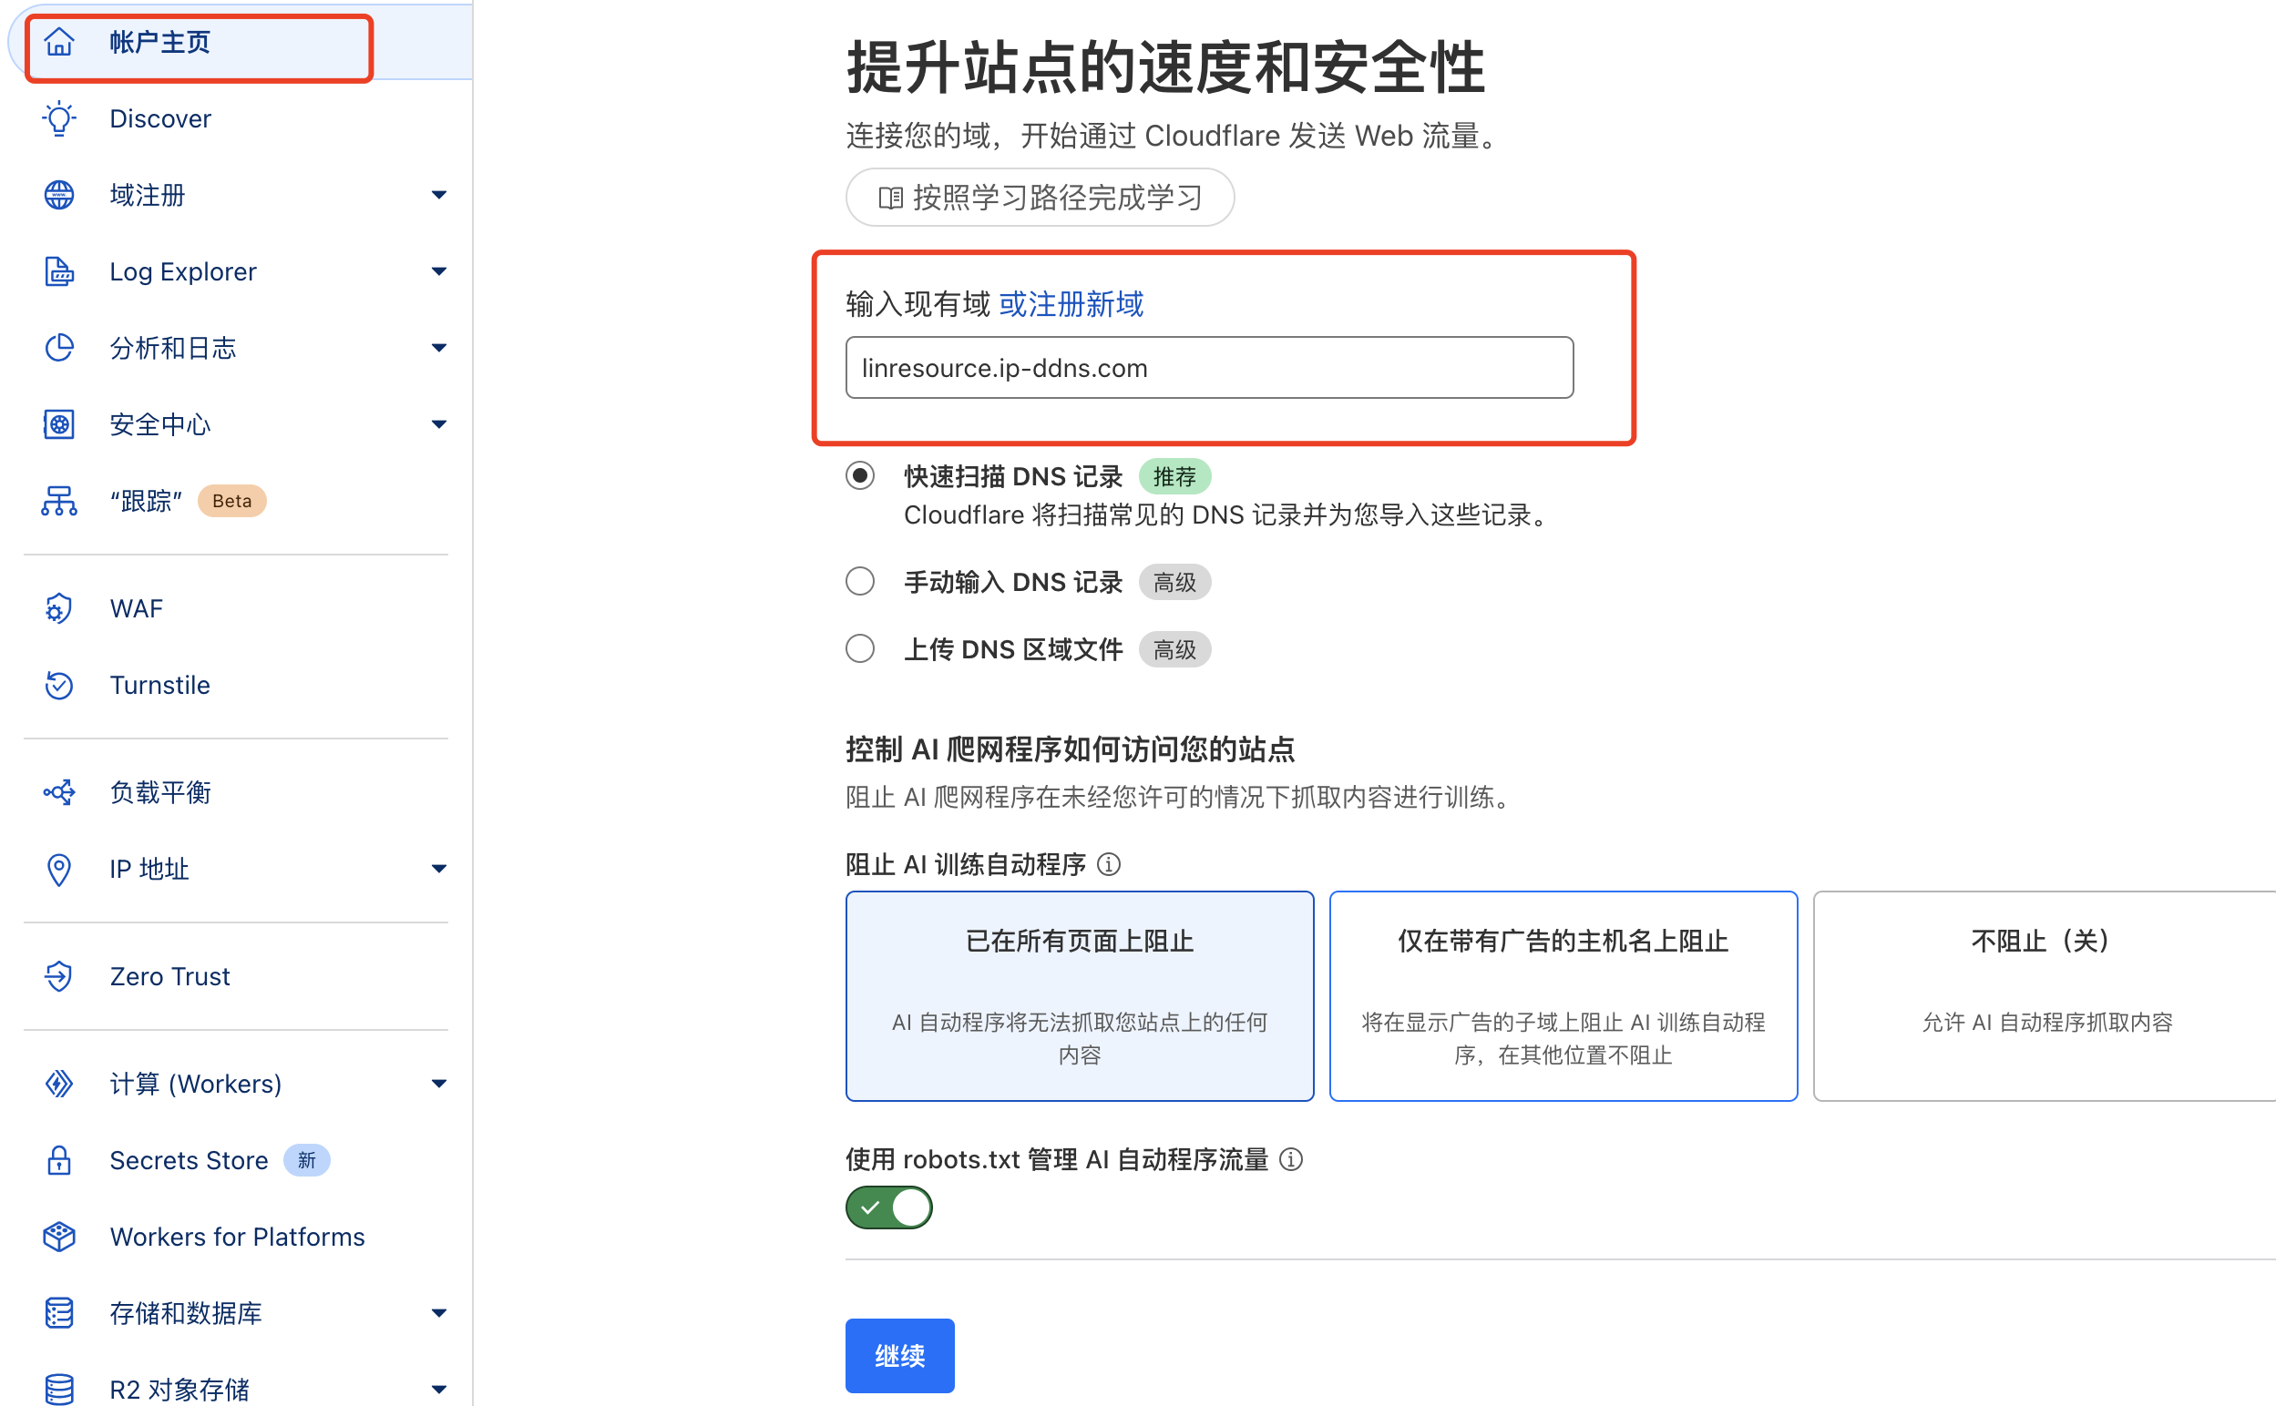
Task: Click the 计算 (Workers) diamond icon
Action: 58,1085
